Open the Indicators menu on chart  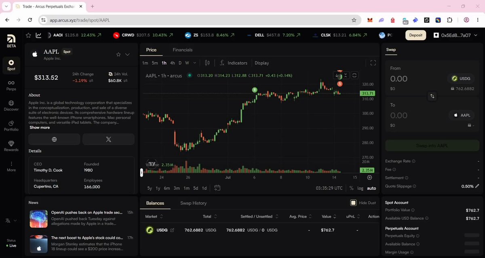[x=234, y=63]
